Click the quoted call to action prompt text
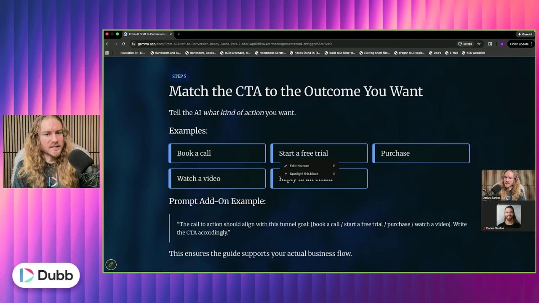 point(322,228)
